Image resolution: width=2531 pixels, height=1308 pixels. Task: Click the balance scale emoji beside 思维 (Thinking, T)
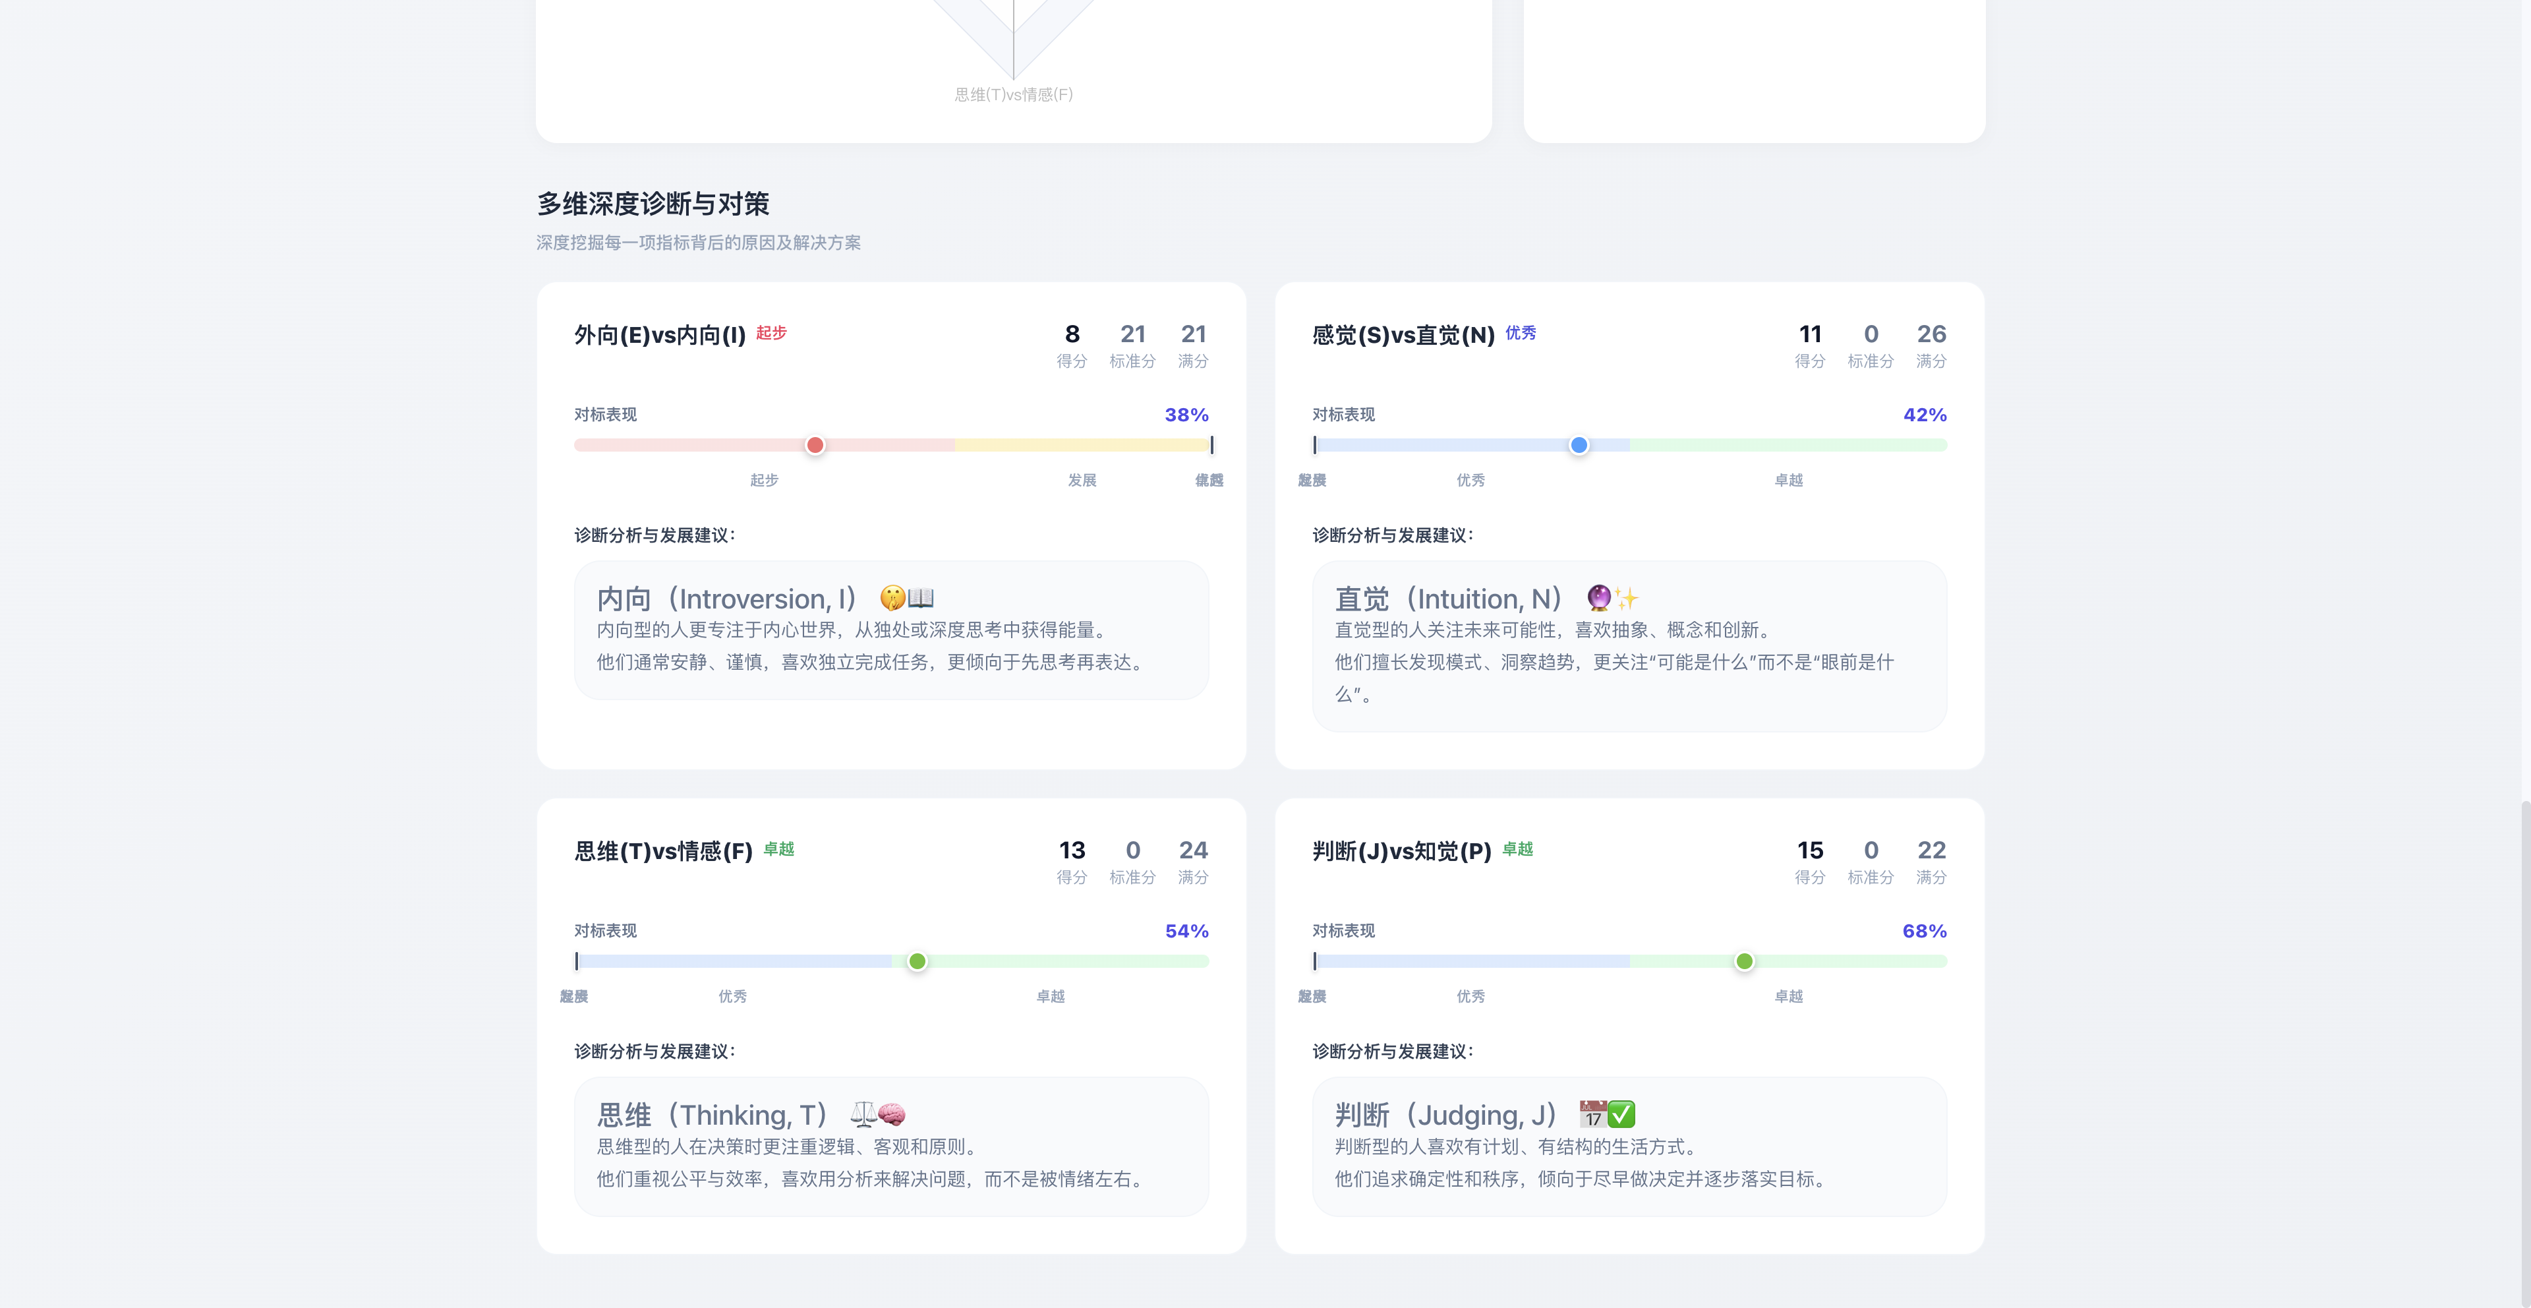pyautogui.click(x=863, y=1114)
